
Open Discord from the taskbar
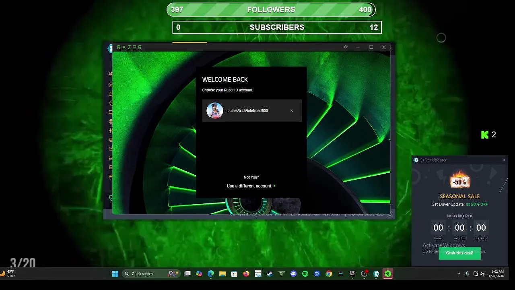pyautogui.click(x=293, y=274)
